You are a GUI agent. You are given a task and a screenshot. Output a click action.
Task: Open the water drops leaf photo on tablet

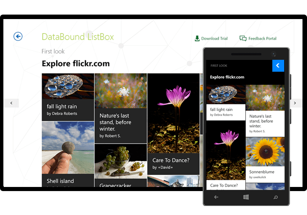(68, 86)
